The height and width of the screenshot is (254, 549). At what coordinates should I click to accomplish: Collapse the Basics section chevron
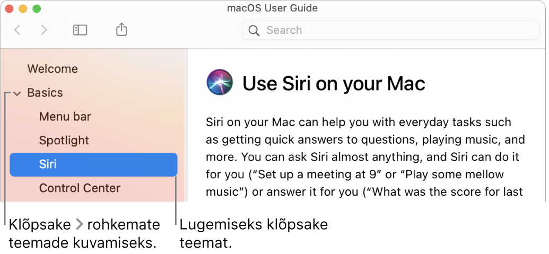pyautogui.click(x=17, y=93)
